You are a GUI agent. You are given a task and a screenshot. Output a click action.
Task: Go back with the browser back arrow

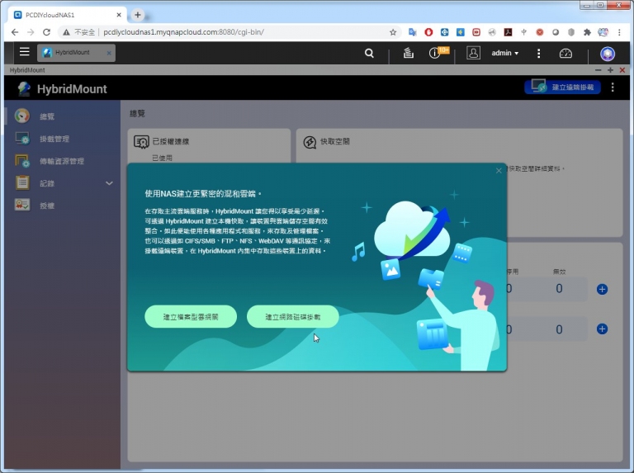point(15,32)
